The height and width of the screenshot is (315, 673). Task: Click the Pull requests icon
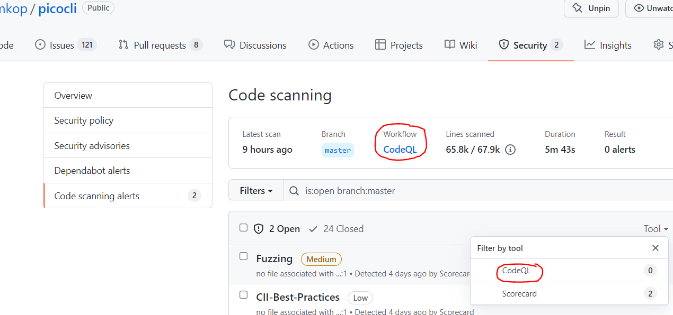pos(123,45)
